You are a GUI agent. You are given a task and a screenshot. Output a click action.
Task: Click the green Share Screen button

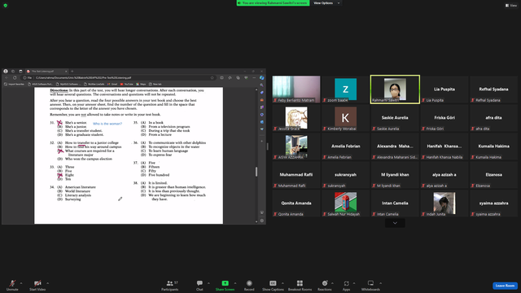coord(225,285)
